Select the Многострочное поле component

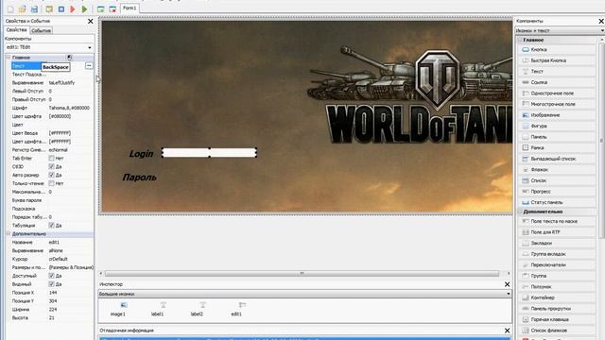coord(557,104)
